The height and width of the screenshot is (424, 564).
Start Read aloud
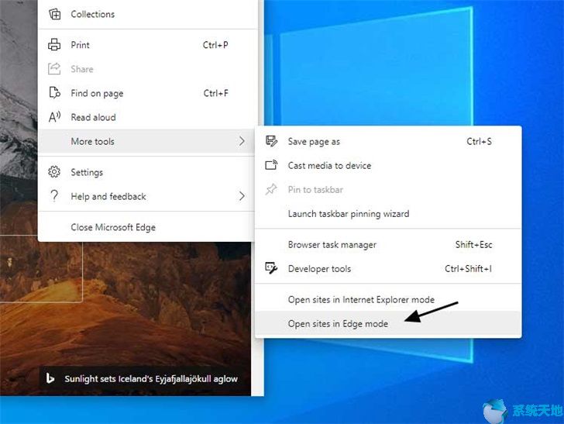pos(148,117)
